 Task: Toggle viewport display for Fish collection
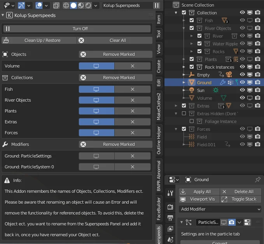coord(96,89)
